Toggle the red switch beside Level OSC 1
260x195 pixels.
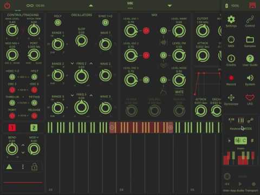pyautogui.click(x=146, y=31)
